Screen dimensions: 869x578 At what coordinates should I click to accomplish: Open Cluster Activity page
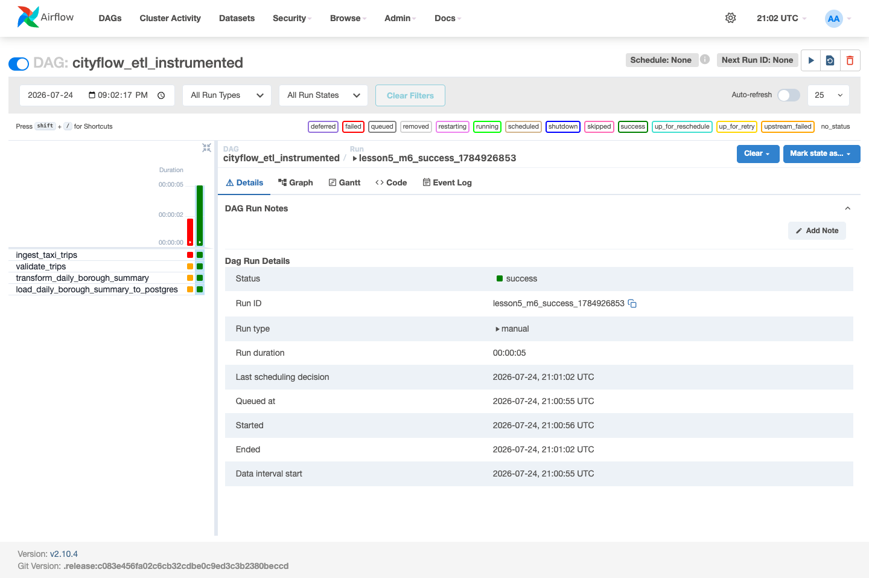[x=170, y=18]
